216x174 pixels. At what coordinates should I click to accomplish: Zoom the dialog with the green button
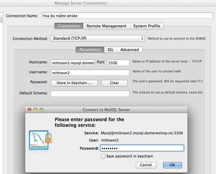[x=41, y=110]
